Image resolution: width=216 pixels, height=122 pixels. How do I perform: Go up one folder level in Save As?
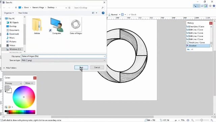click(16, 7)
